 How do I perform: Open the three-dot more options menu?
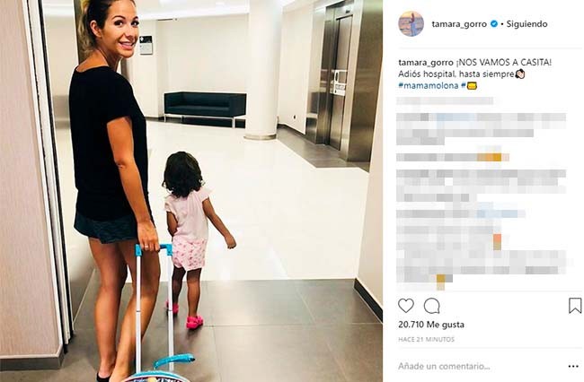click(x=573, y=367)
